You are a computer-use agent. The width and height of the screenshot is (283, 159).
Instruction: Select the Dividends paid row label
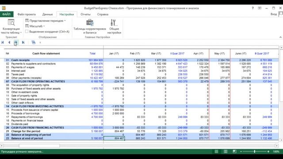pos(19,124)
